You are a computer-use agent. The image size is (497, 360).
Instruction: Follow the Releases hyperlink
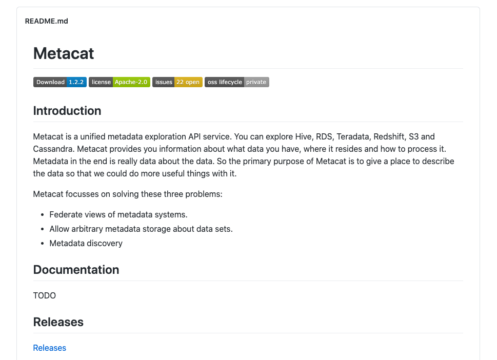(49, 348)
